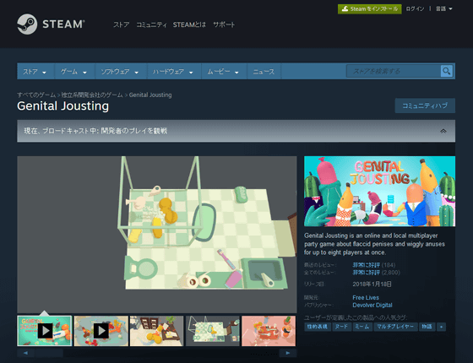This screenshot has height=363, width=473.
Task: Select the 性的表現 tag
Action: (x=318, y=327)
